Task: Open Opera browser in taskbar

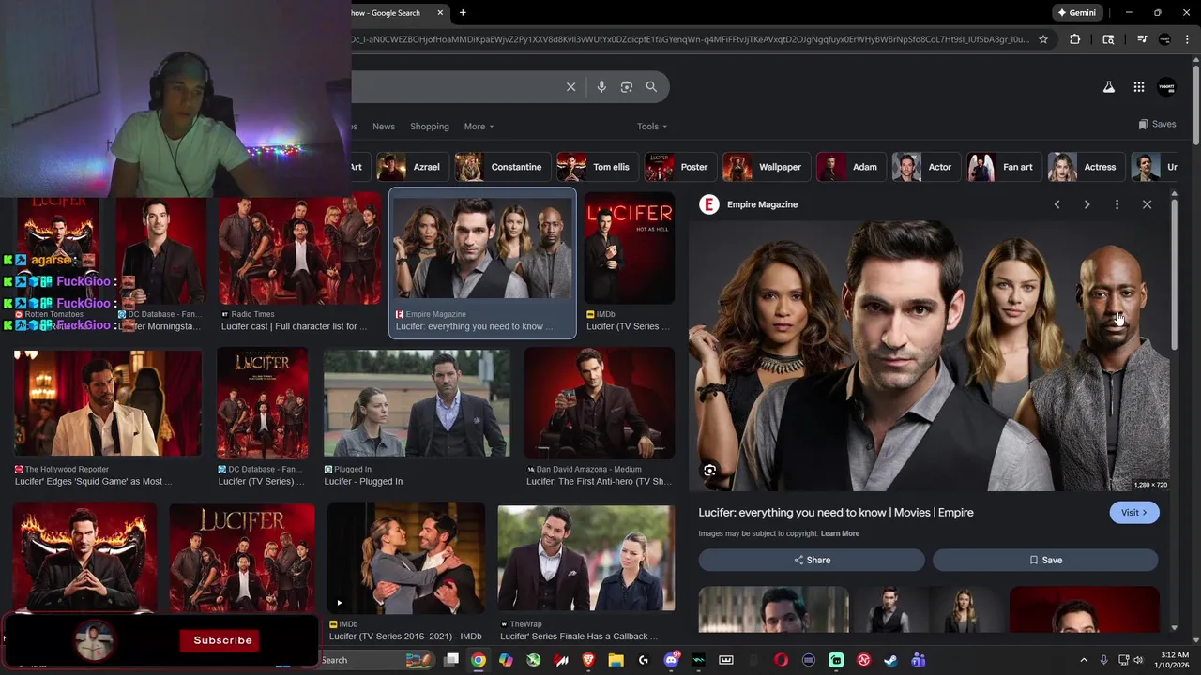Action: pos(781,660)
